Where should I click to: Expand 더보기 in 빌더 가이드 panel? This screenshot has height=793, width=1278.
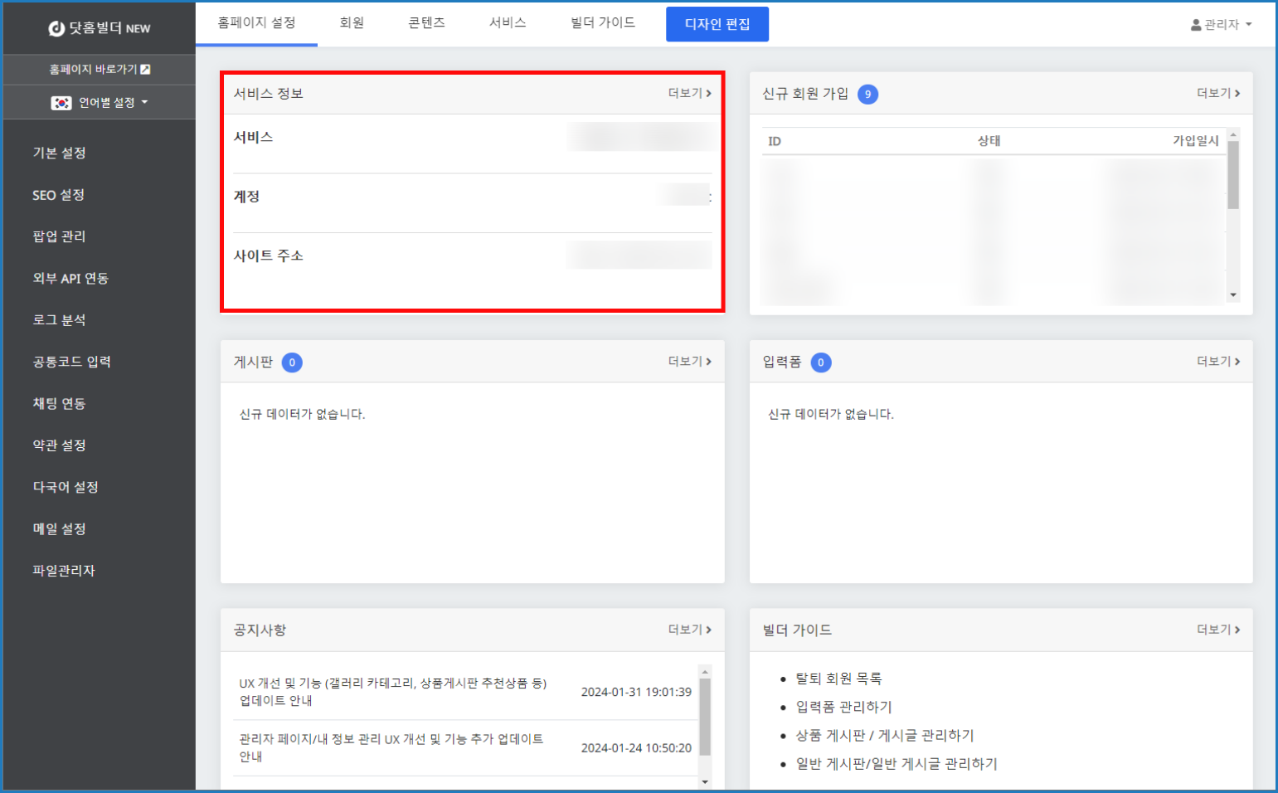pyautogui.click(x=1217, y=630)
